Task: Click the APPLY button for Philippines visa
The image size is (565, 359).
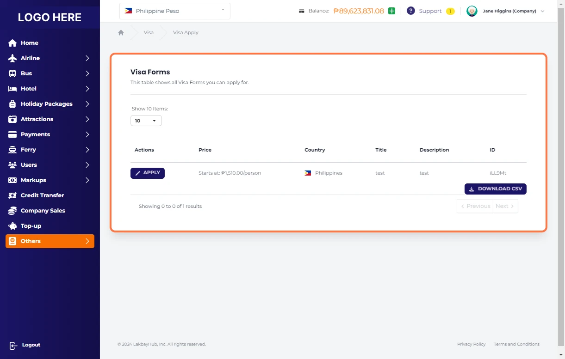Action: (147, 173)
